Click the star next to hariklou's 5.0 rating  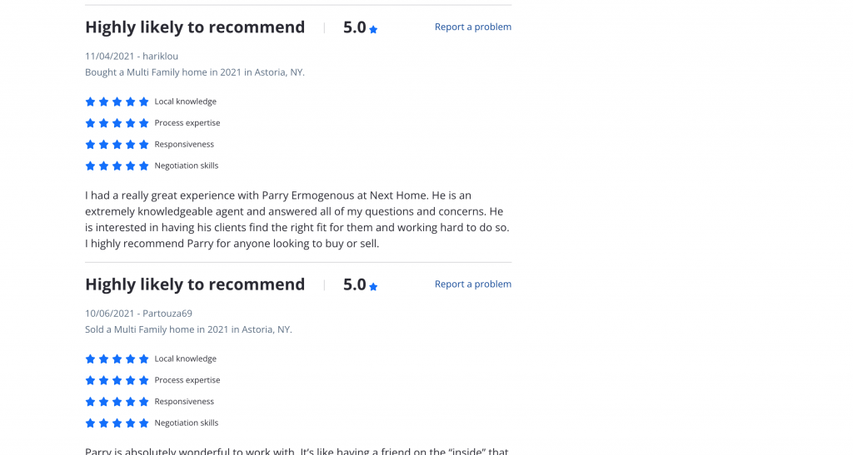(373, 29)
